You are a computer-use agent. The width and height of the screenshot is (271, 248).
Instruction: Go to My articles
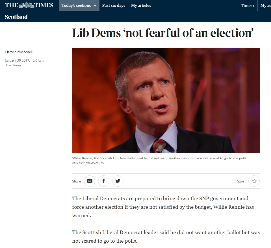[x=141, y=6]
